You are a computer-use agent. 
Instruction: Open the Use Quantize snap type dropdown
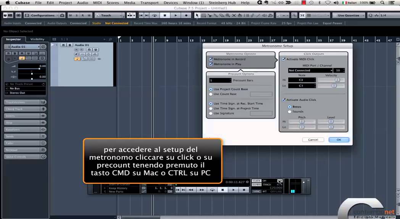[348, 15]
